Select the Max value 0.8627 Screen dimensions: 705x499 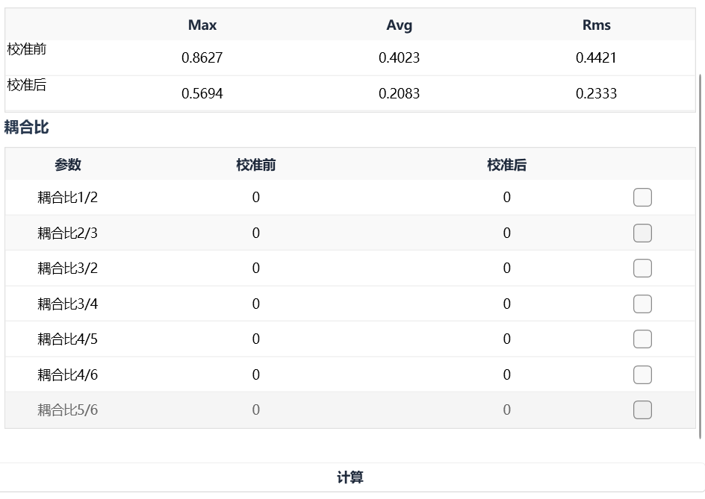point(202,58)
